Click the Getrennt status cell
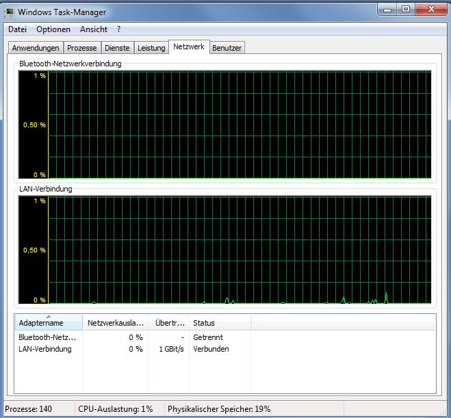Viewport: 451px width, 418px height. pyautogui.click(x=208, y=337)
